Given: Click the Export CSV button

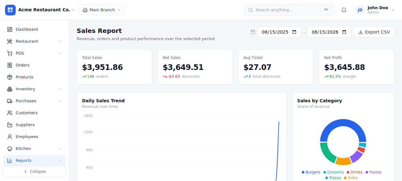Looking at the screenshot, I should pyautogui.click(x=374, y=32).
